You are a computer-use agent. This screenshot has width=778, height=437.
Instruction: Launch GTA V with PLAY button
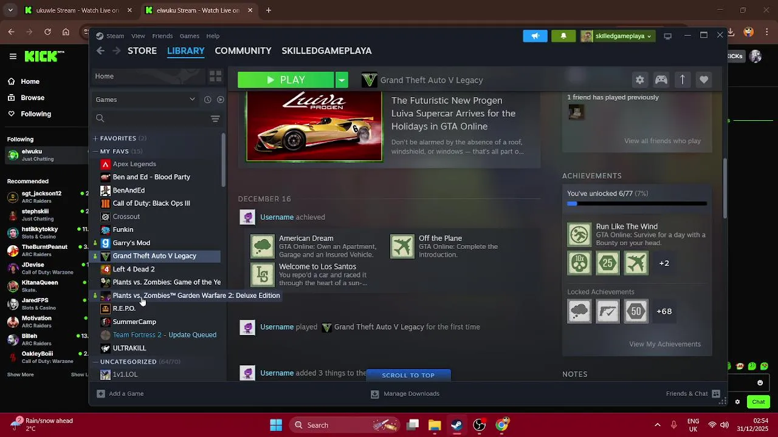[286, 80]
